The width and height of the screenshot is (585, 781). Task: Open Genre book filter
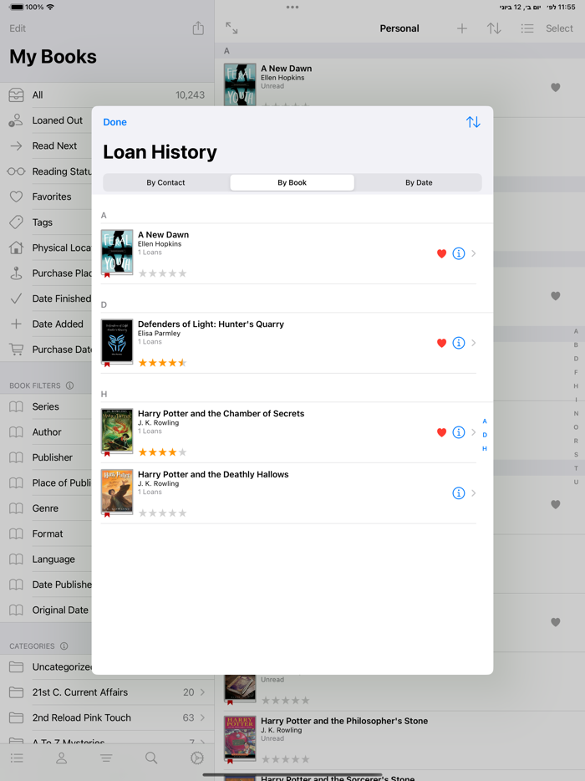pos(45,508)
